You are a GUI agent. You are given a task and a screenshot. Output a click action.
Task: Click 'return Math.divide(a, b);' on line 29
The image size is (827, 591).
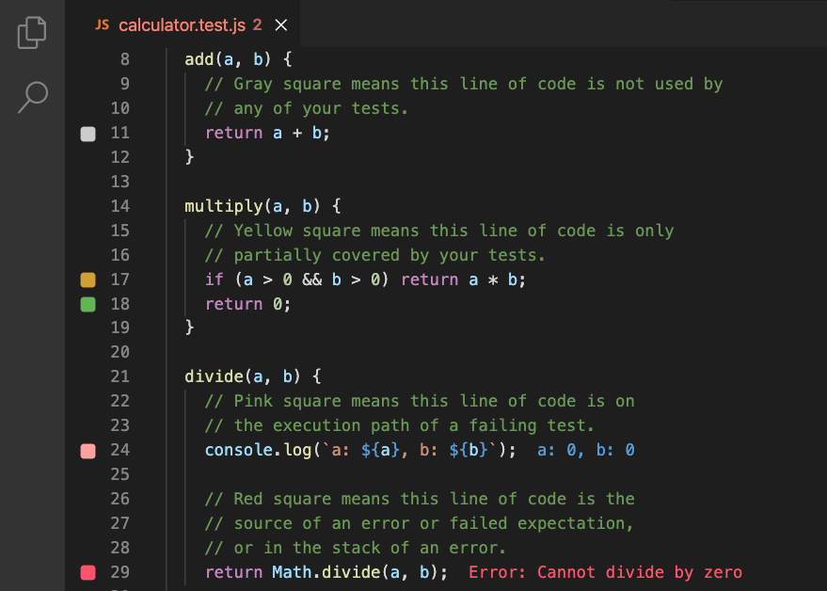(326, 572)
